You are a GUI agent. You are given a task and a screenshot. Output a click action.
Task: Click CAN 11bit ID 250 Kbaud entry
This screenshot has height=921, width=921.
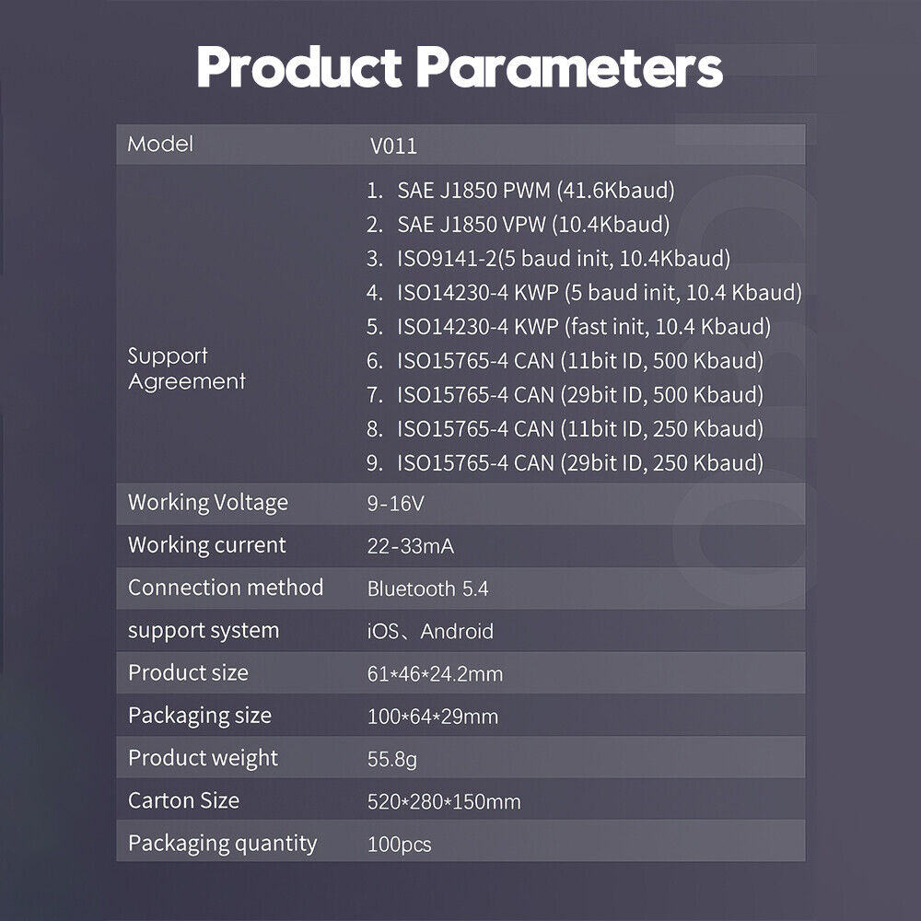pyautogui.click(x=565, y=429)
